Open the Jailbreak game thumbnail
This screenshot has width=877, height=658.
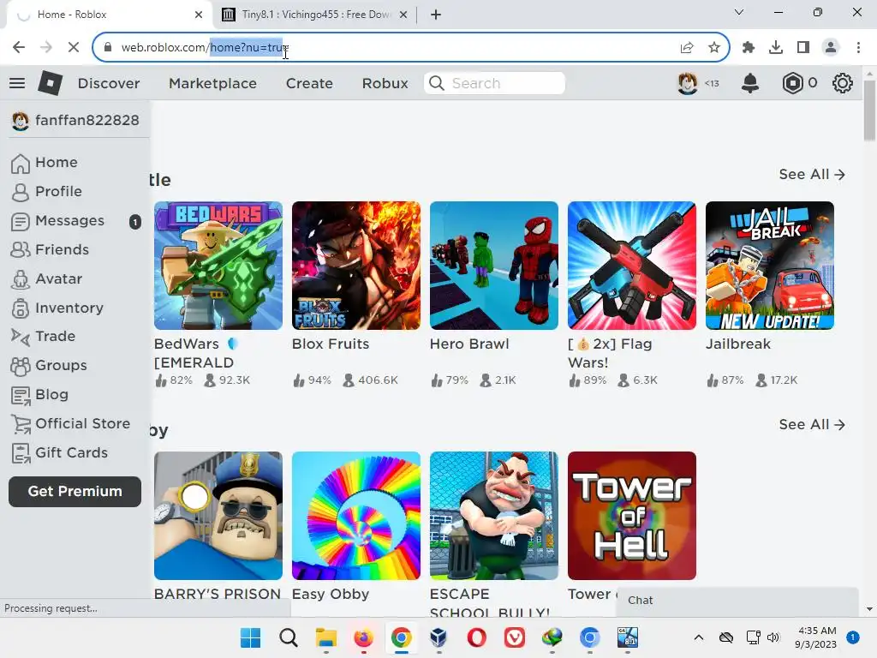pyautogui.click(x=770, y=266)
